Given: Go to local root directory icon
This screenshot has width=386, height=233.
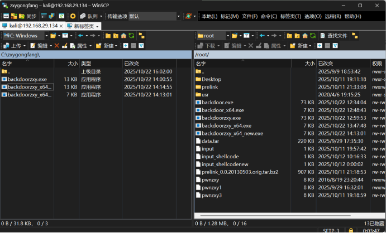Looking at the screenshot, I should point(116,36).
